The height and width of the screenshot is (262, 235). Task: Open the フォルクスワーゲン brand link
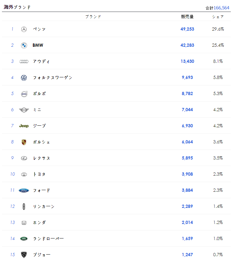[x=53, y=78]
